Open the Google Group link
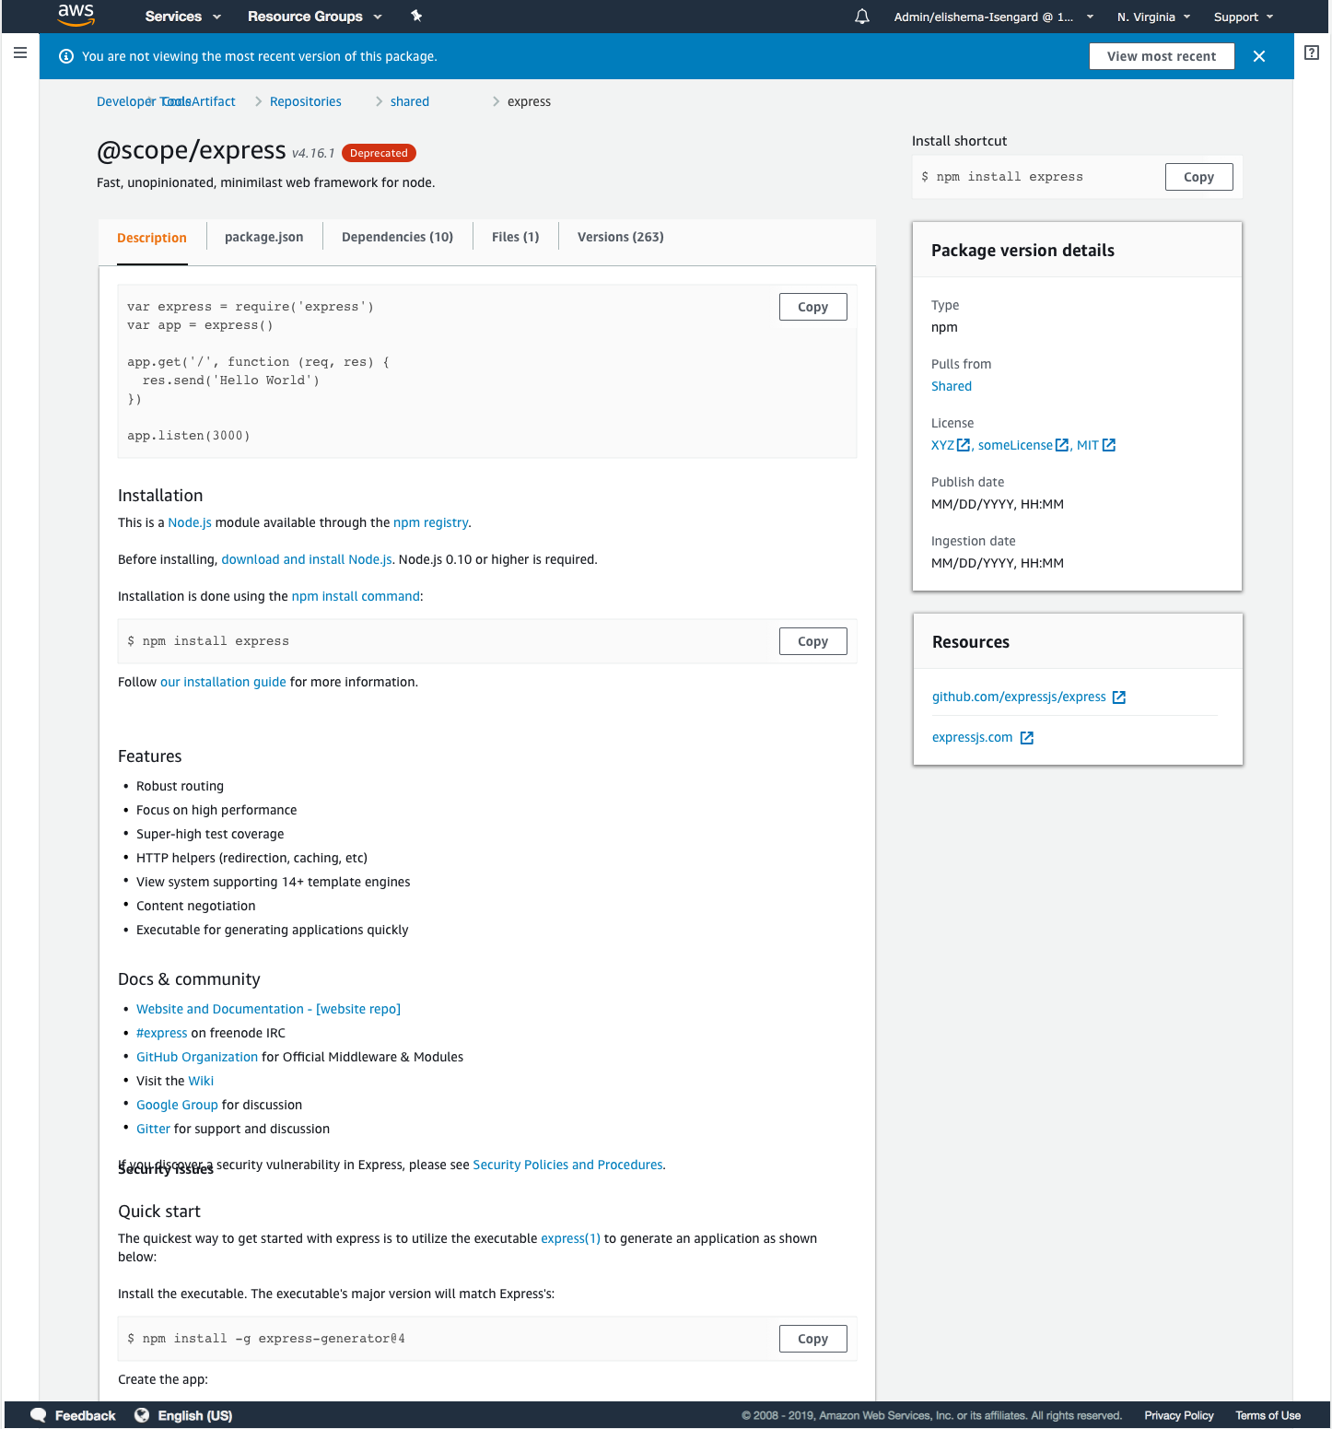 177,1105
